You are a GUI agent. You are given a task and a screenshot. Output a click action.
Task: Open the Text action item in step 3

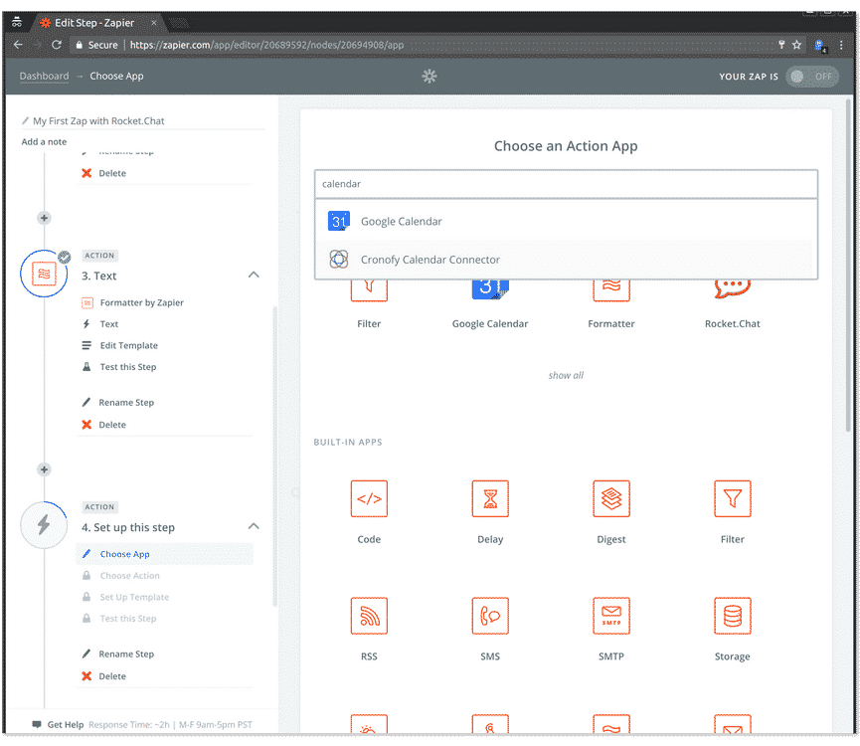point(108,323)
